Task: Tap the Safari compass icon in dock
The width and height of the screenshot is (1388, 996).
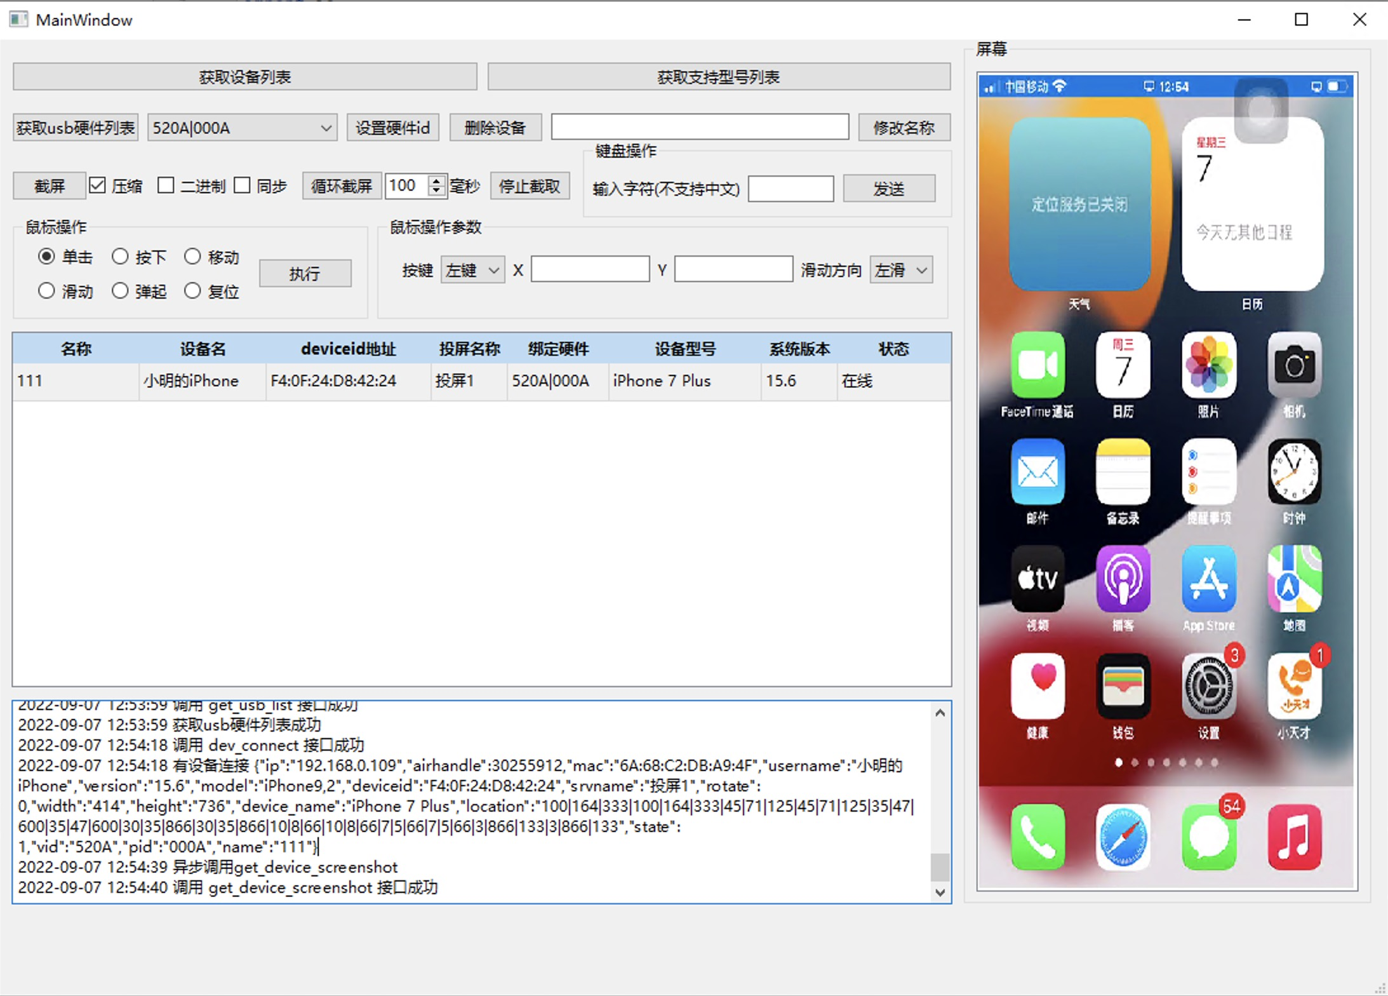Action: click(x=1123, y=837)
